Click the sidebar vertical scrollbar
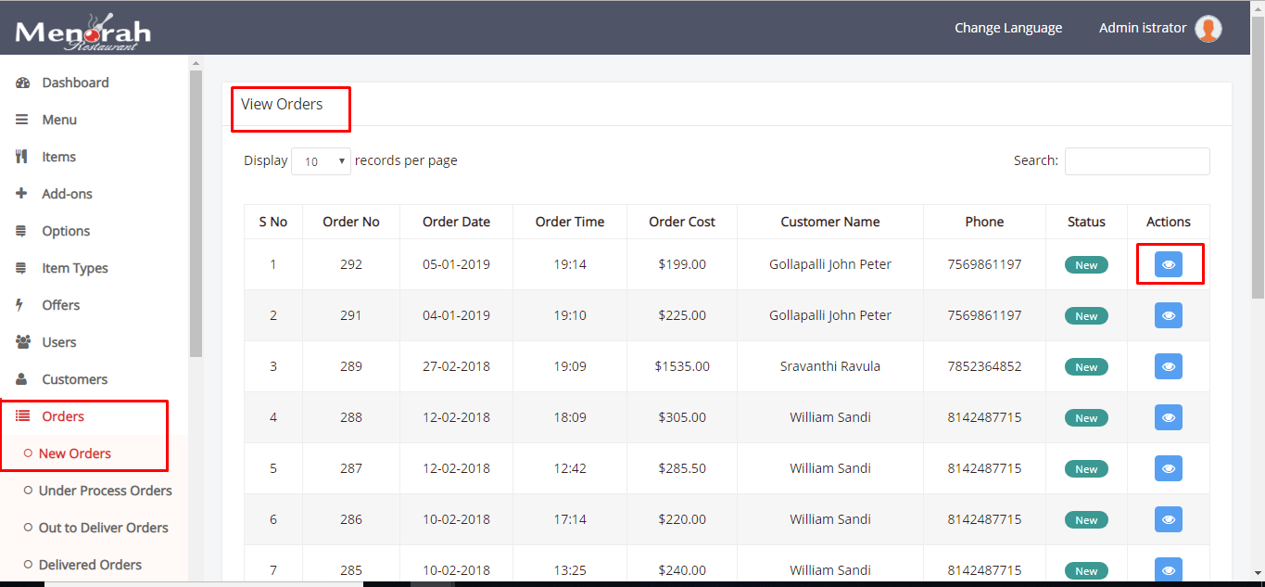The image size is (1265, 587). coord(196,213)
